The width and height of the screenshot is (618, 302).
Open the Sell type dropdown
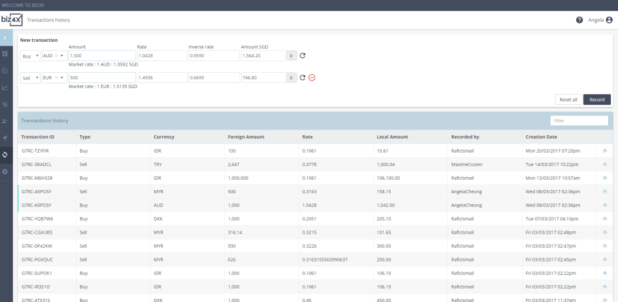coord(30,78)
